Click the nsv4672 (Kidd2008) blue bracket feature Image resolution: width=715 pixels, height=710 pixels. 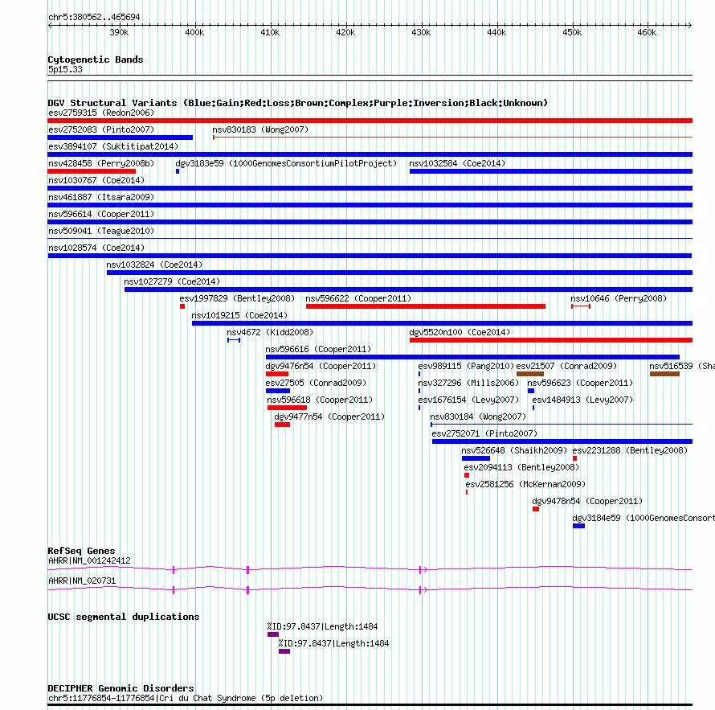point(234,340)
